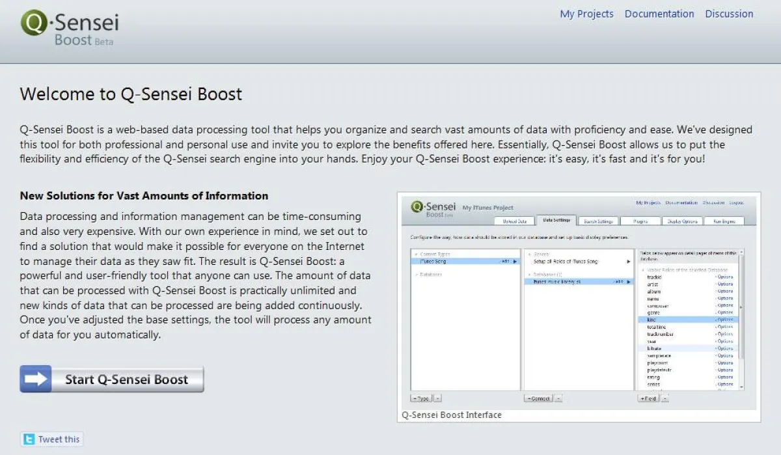Click the + Field button in the preview
The image size is (781, 455).
648,398
